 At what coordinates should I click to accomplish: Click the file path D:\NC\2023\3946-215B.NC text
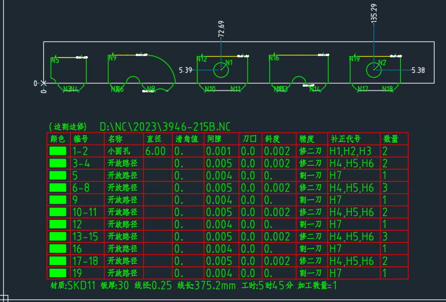[x=165, y=127]
